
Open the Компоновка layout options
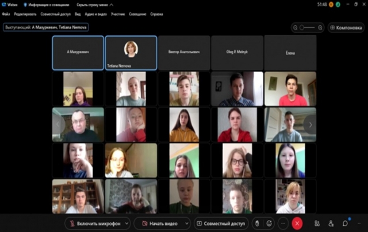click(346, 27)
